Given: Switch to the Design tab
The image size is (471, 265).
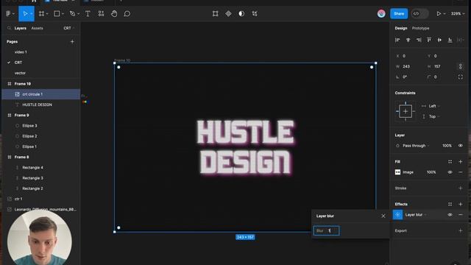Looking at the screenshot, I should pyautogui.click(x=401, y=28).
